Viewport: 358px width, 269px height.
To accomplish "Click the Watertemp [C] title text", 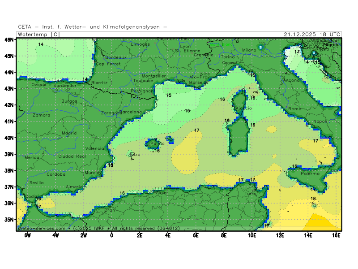I will pos(38,35).
